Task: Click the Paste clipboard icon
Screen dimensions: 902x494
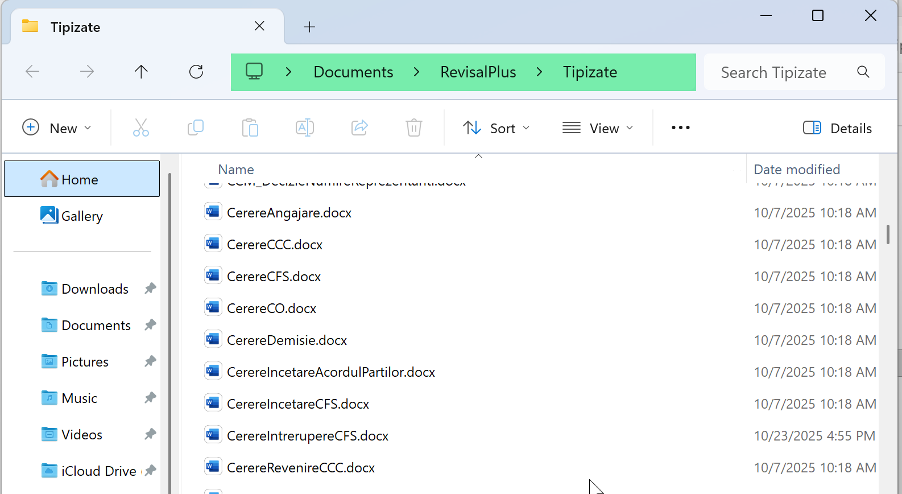Action: tap(250, 128)
